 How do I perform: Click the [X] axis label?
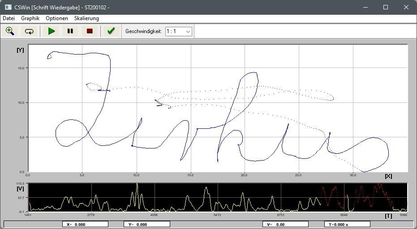[x=388, y=176]
